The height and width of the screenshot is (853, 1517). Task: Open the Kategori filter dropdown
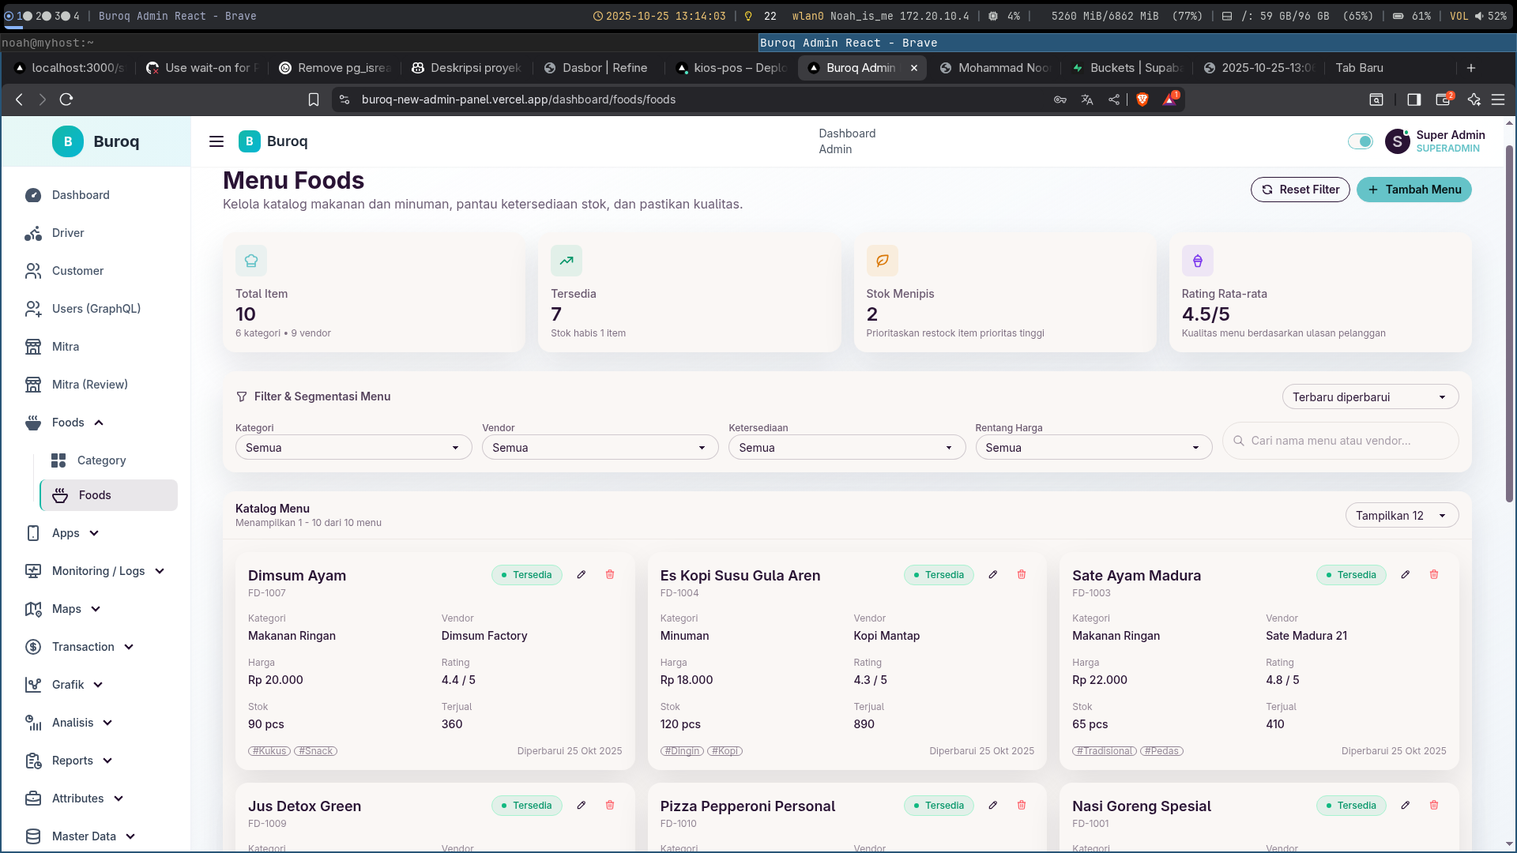click(353, 448)
